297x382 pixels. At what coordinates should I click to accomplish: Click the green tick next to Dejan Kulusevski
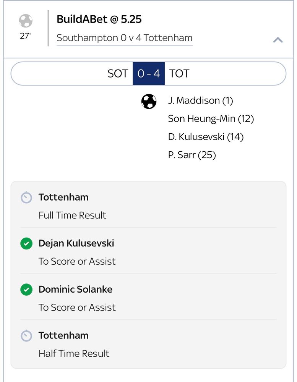pos(26,244)
